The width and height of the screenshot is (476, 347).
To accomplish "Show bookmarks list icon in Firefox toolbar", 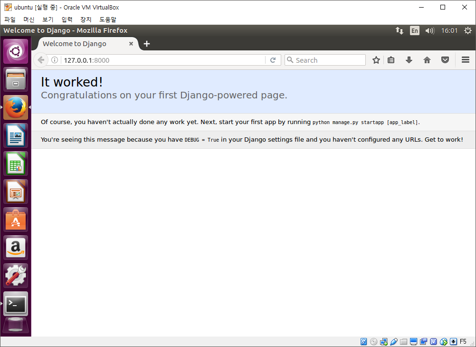I will (x=391, y=60).
